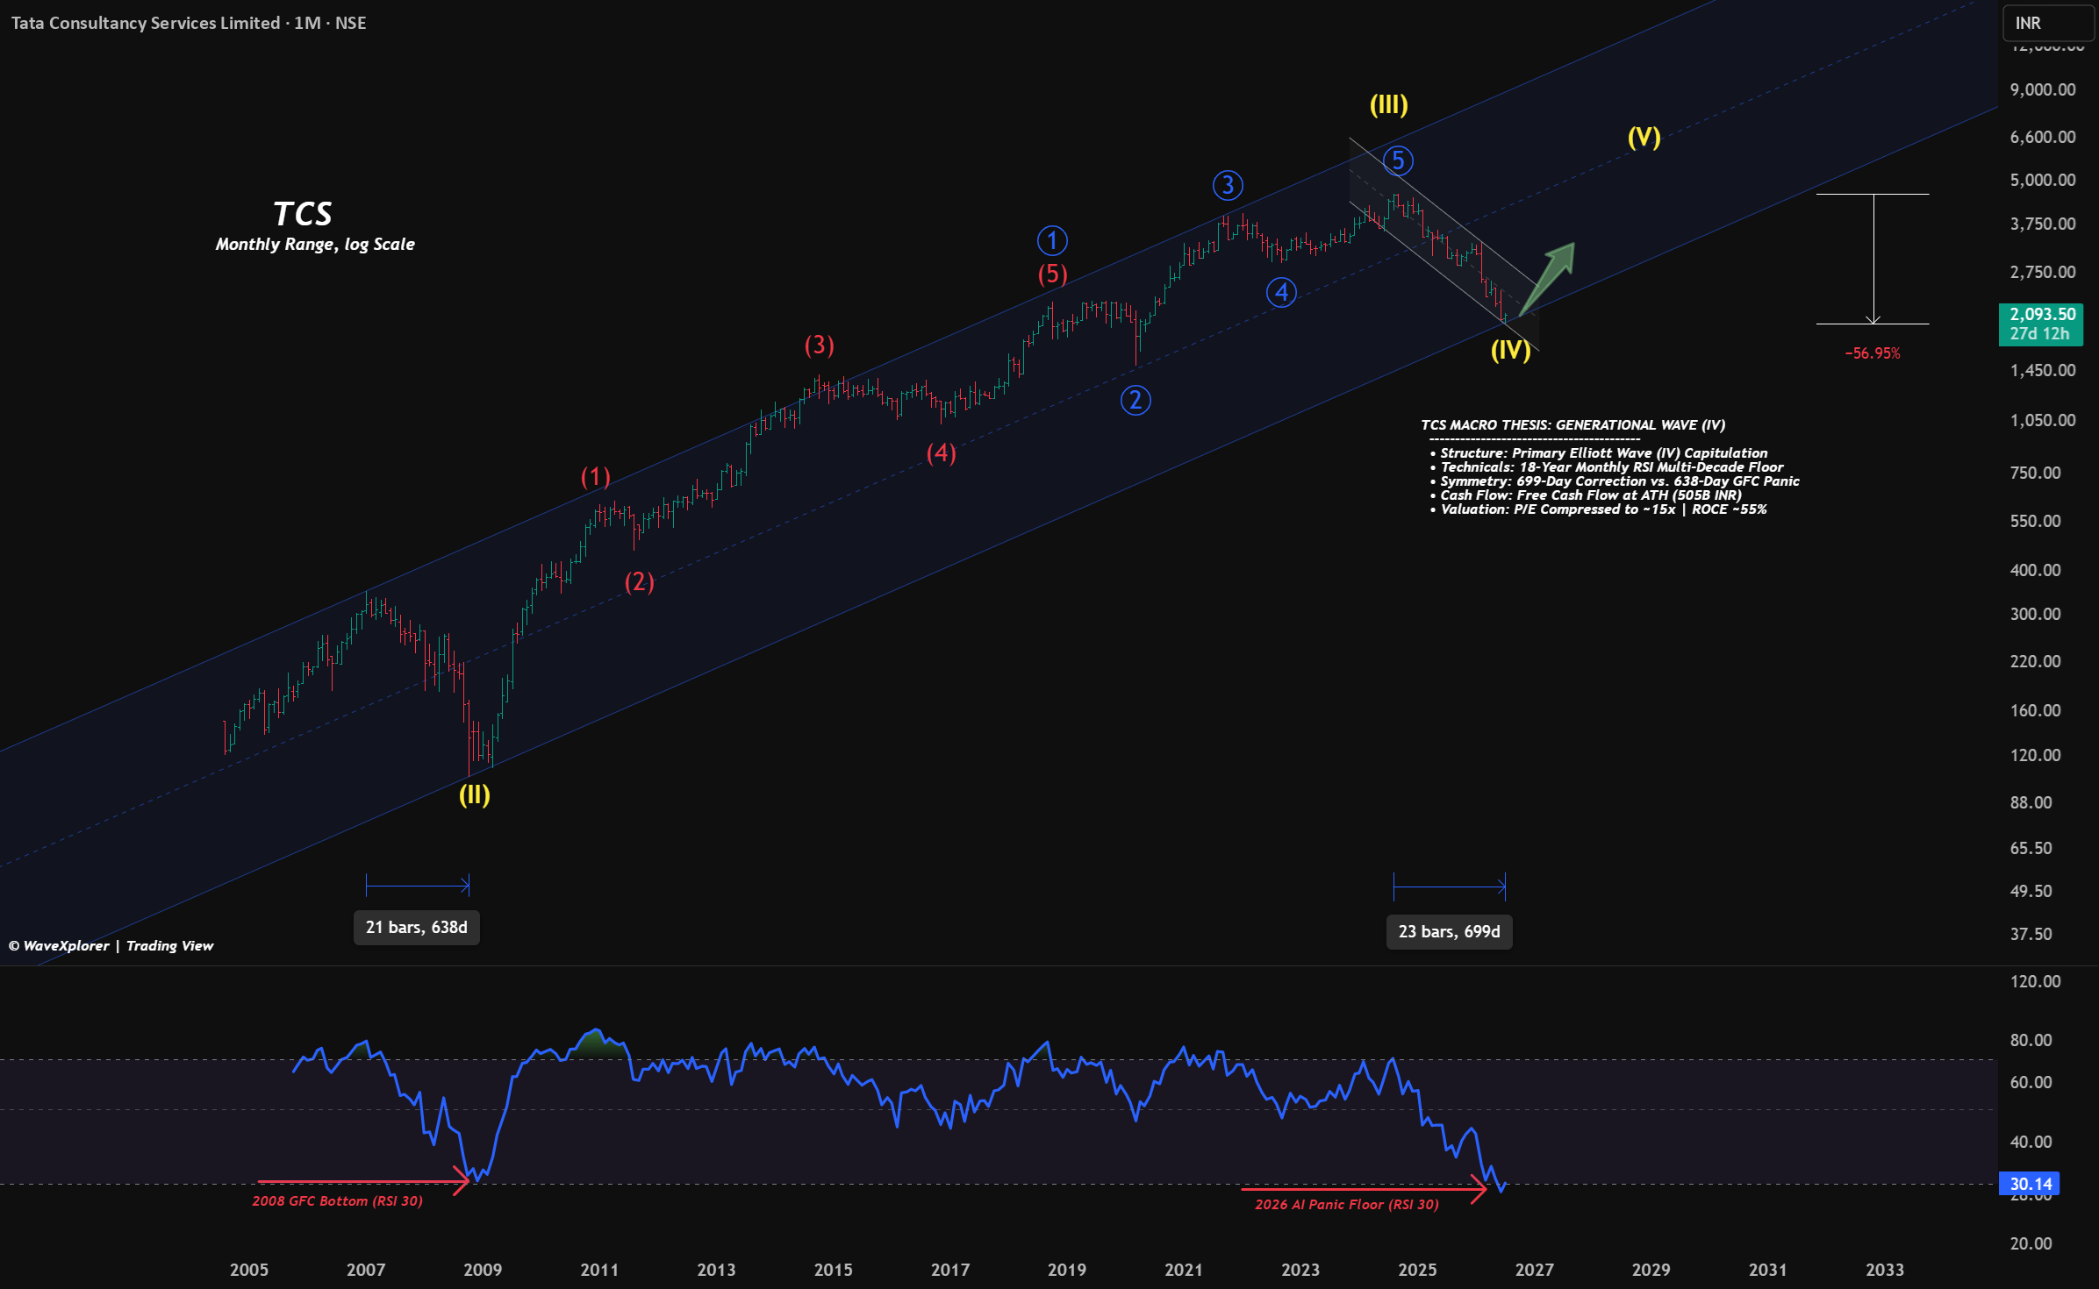Screen dimensions: 2099x1289
Task: Select the RSI value tag 30.14
Action: (2031, 1184)
